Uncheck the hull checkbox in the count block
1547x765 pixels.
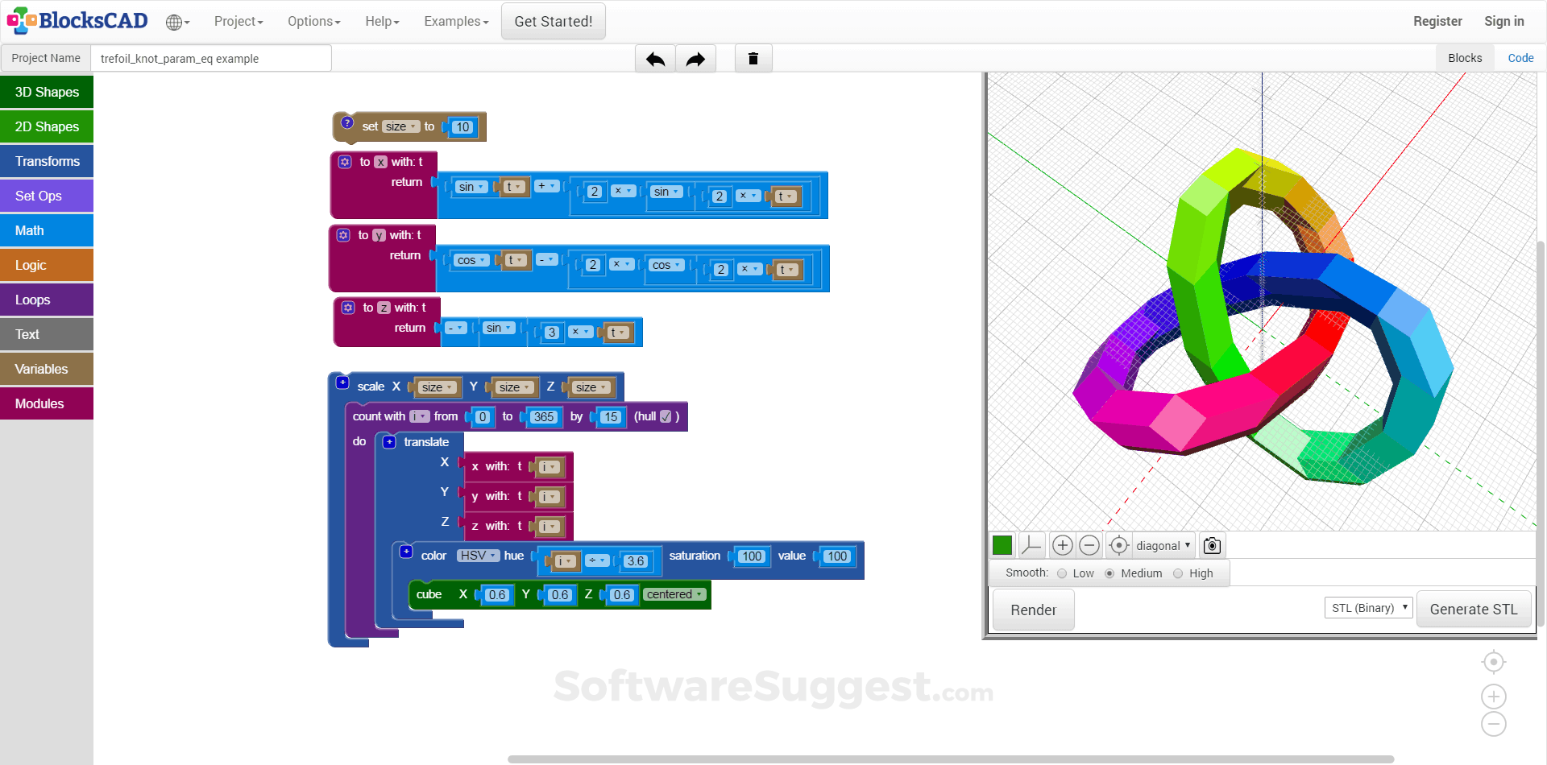(x=665, y=416)
